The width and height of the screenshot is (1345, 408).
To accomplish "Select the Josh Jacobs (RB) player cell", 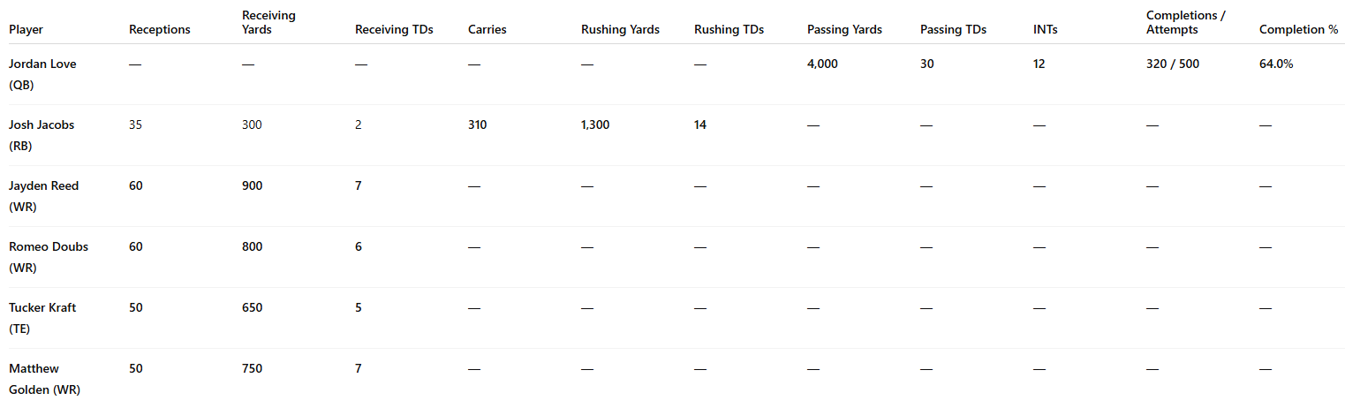I will (x=42, y=136).
